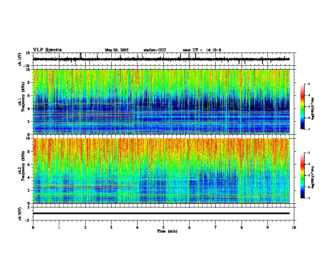
Task: Click the "ch.1(V)" axis label
Action: pyautogui.click(x=20, y=59)
